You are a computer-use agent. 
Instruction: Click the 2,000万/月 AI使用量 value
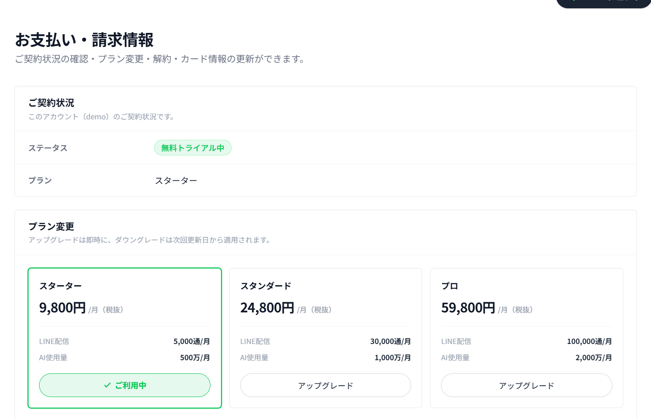593,358
